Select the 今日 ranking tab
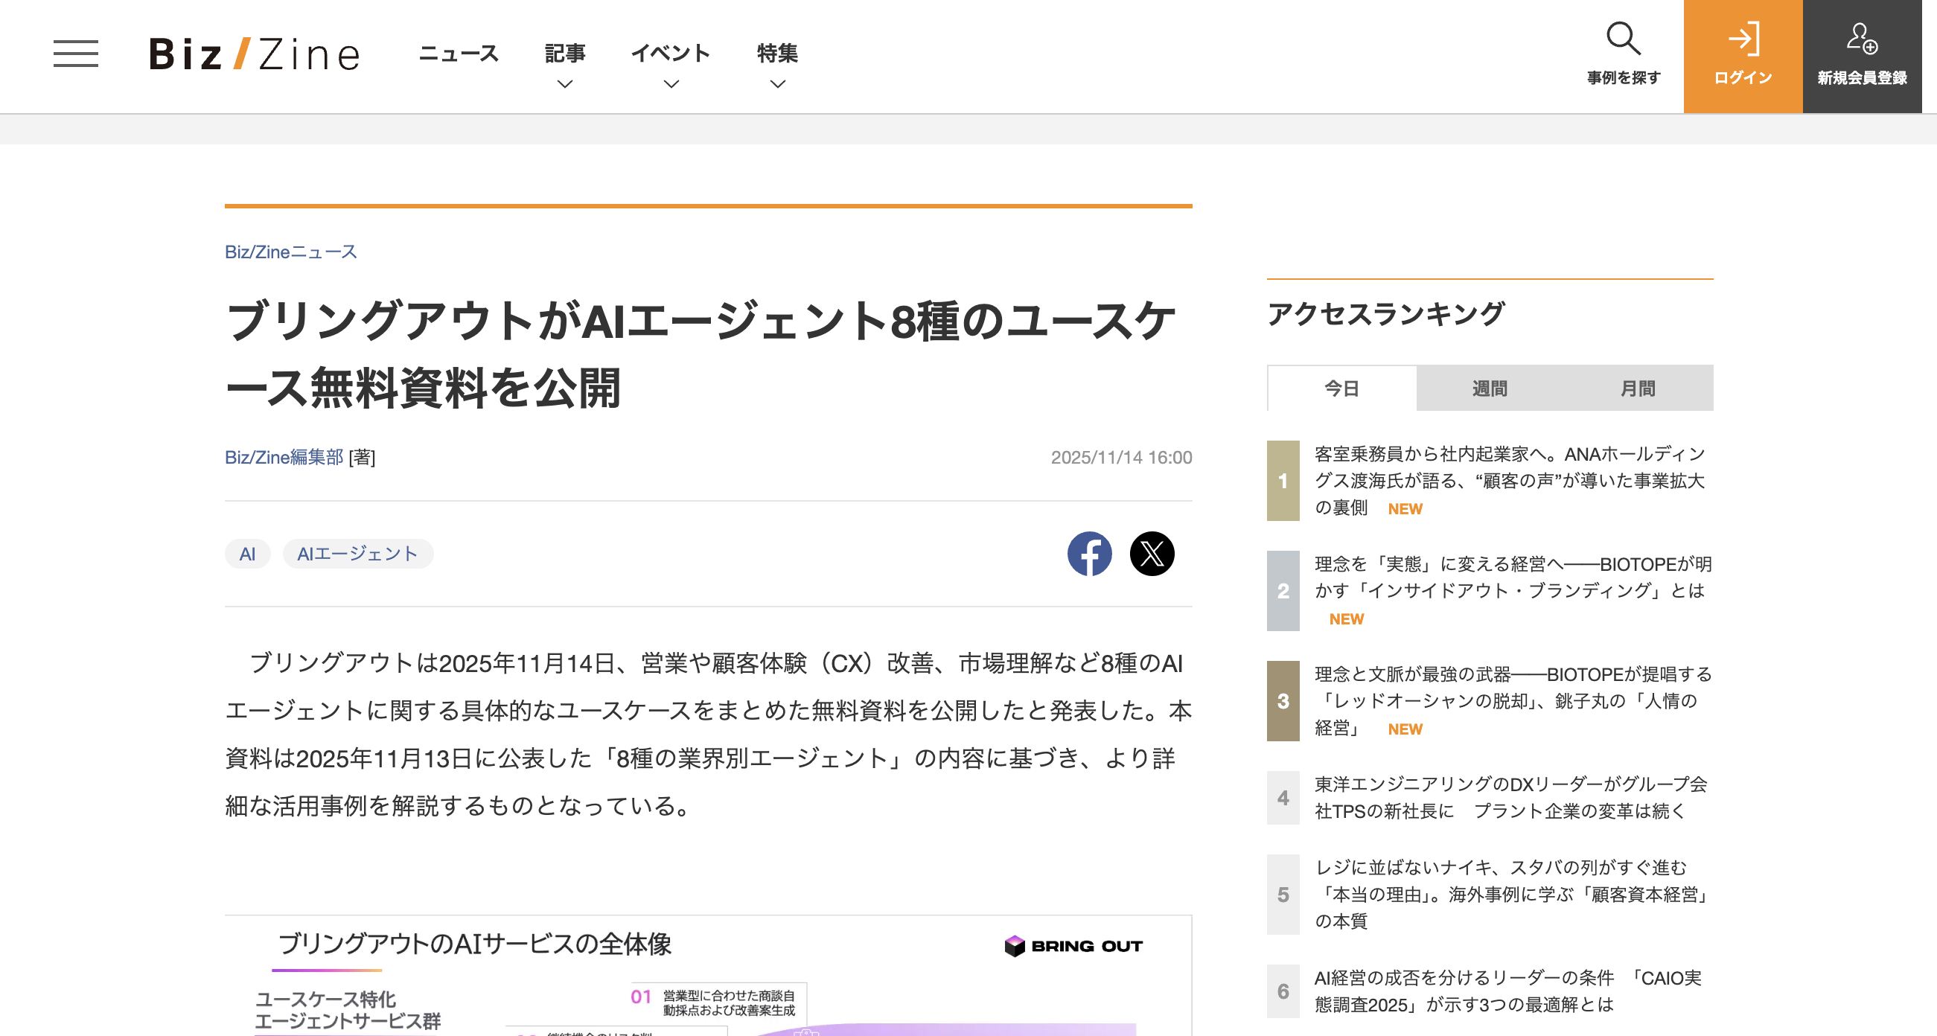1937x1036 pixels. pyautogui.click(x=1341, y=387)
